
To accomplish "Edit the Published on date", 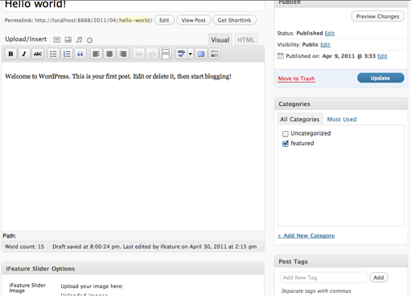I will (382, 56).
